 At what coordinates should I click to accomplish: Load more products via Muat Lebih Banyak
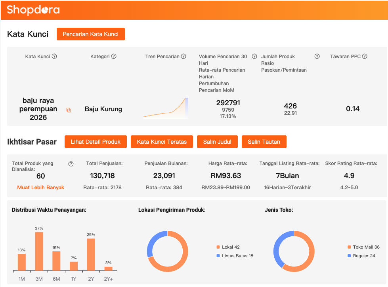[x=40, y=187]
